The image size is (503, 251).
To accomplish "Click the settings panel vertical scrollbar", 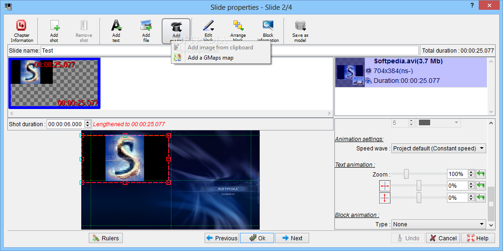I will coord(491,174).
